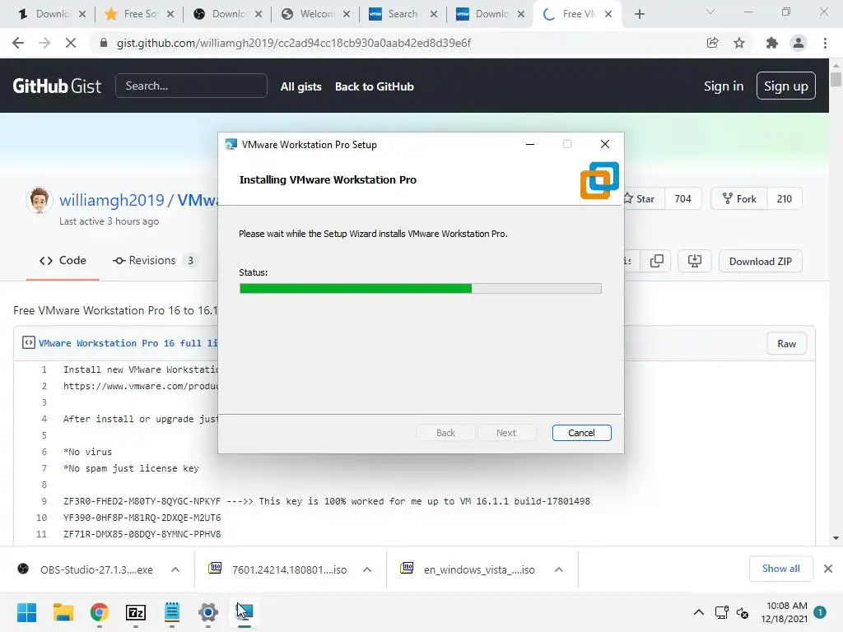
Task: Switch to the Free So tab
Action: point(140,14)
